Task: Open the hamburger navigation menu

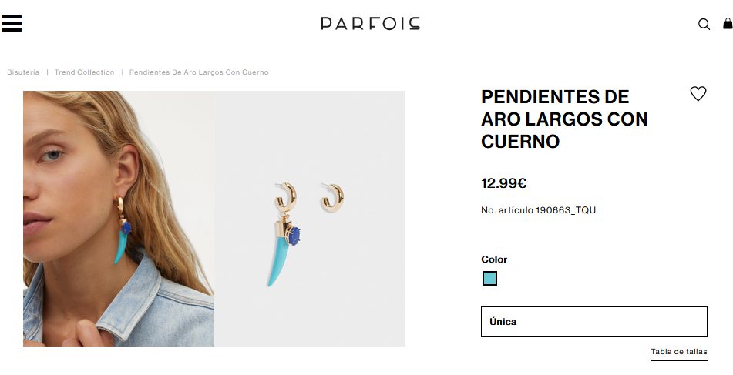Action: pos(12,23)
